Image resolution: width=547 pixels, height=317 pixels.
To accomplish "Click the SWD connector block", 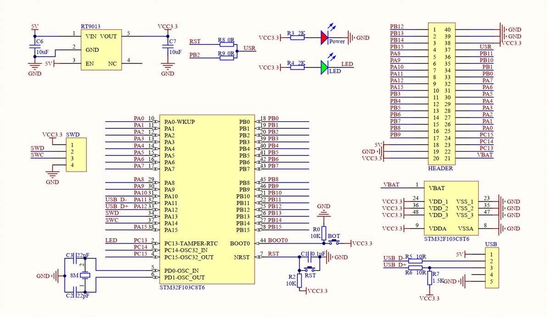I will point(76,155).
